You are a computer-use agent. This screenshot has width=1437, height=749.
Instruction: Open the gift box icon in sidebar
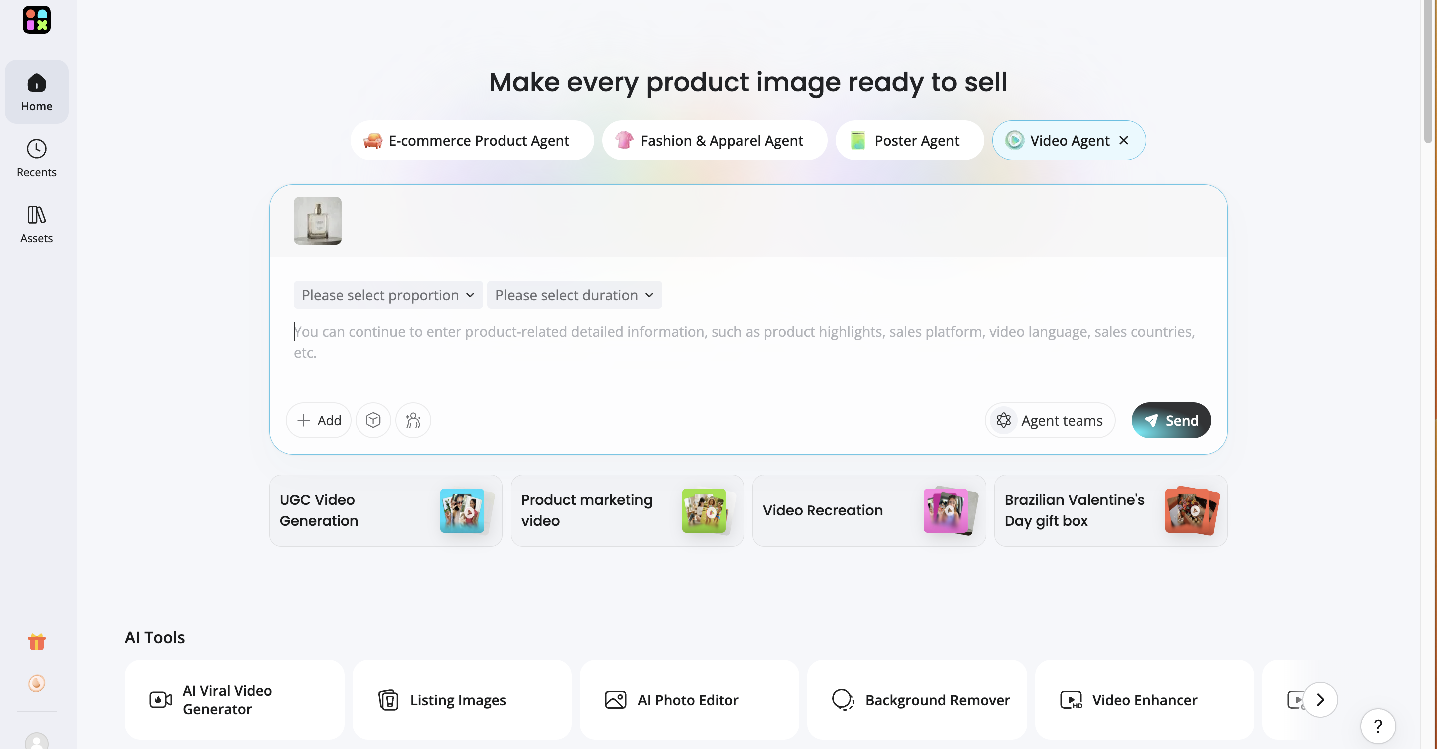(x=37, y=641)
